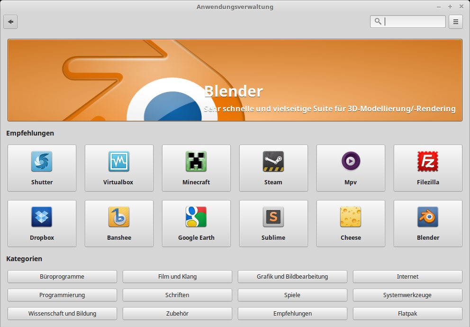Open the Minecraft entry

point(196,168)
